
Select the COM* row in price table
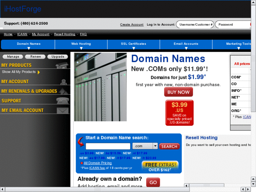pyautogui.click(x=241, y=77)
